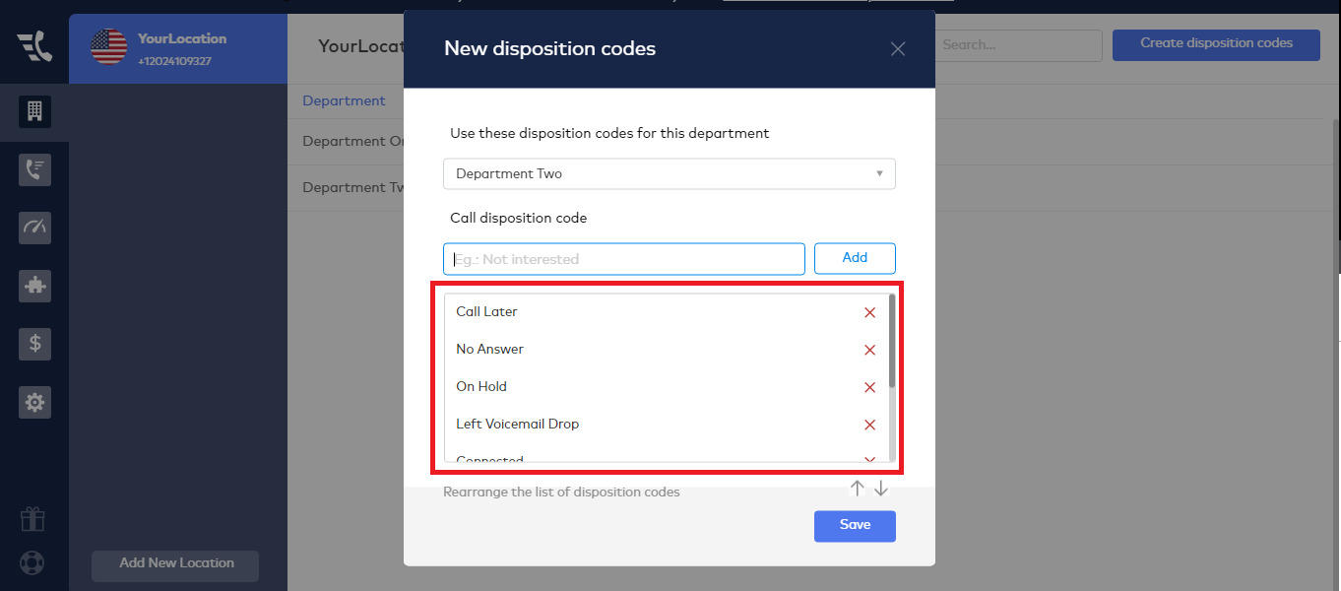The height and width of the screenshot is (591, 1341).
Task: Open the billing dollar sign icon
Action: [34, 344]
